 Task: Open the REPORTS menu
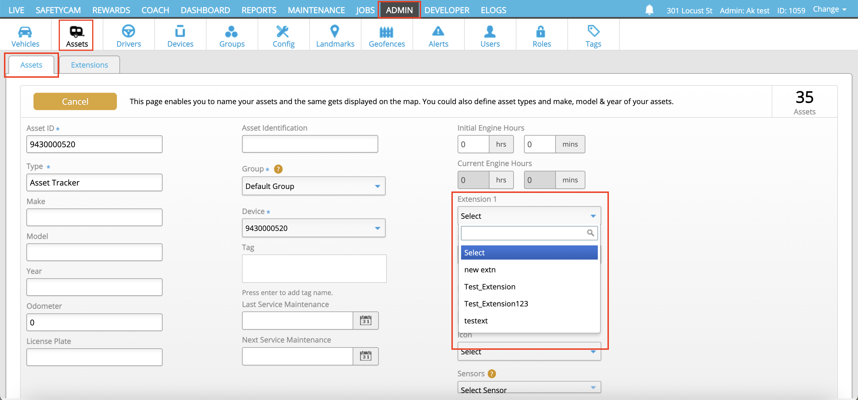tap(259, 10)
